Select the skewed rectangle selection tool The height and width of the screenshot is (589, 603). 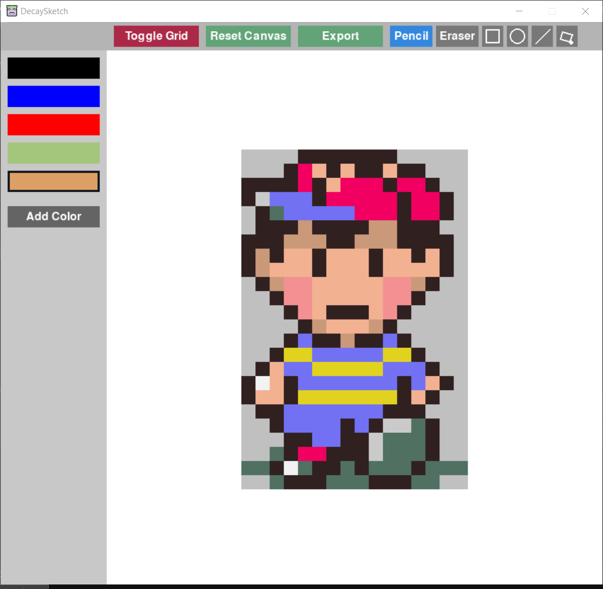tap(567, 36)
